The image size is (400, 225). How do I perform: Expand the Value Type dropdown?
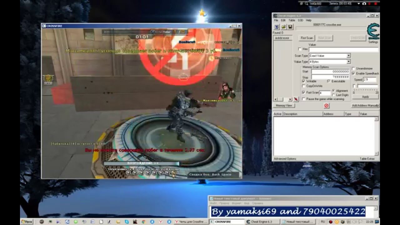[x=348, y=62]
